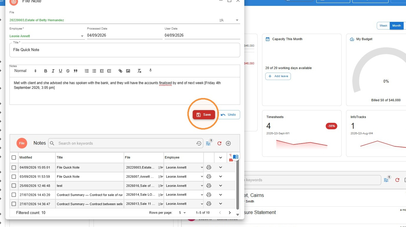Open the Employee Leonie Annett dropdown
Screen dimensions: 406x227
pyautogui.click(x=82, y=36)
